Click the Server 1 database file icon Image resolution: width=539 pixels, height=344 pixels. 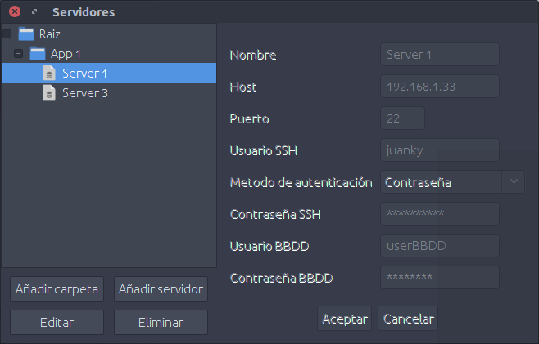tap(49, 73)
